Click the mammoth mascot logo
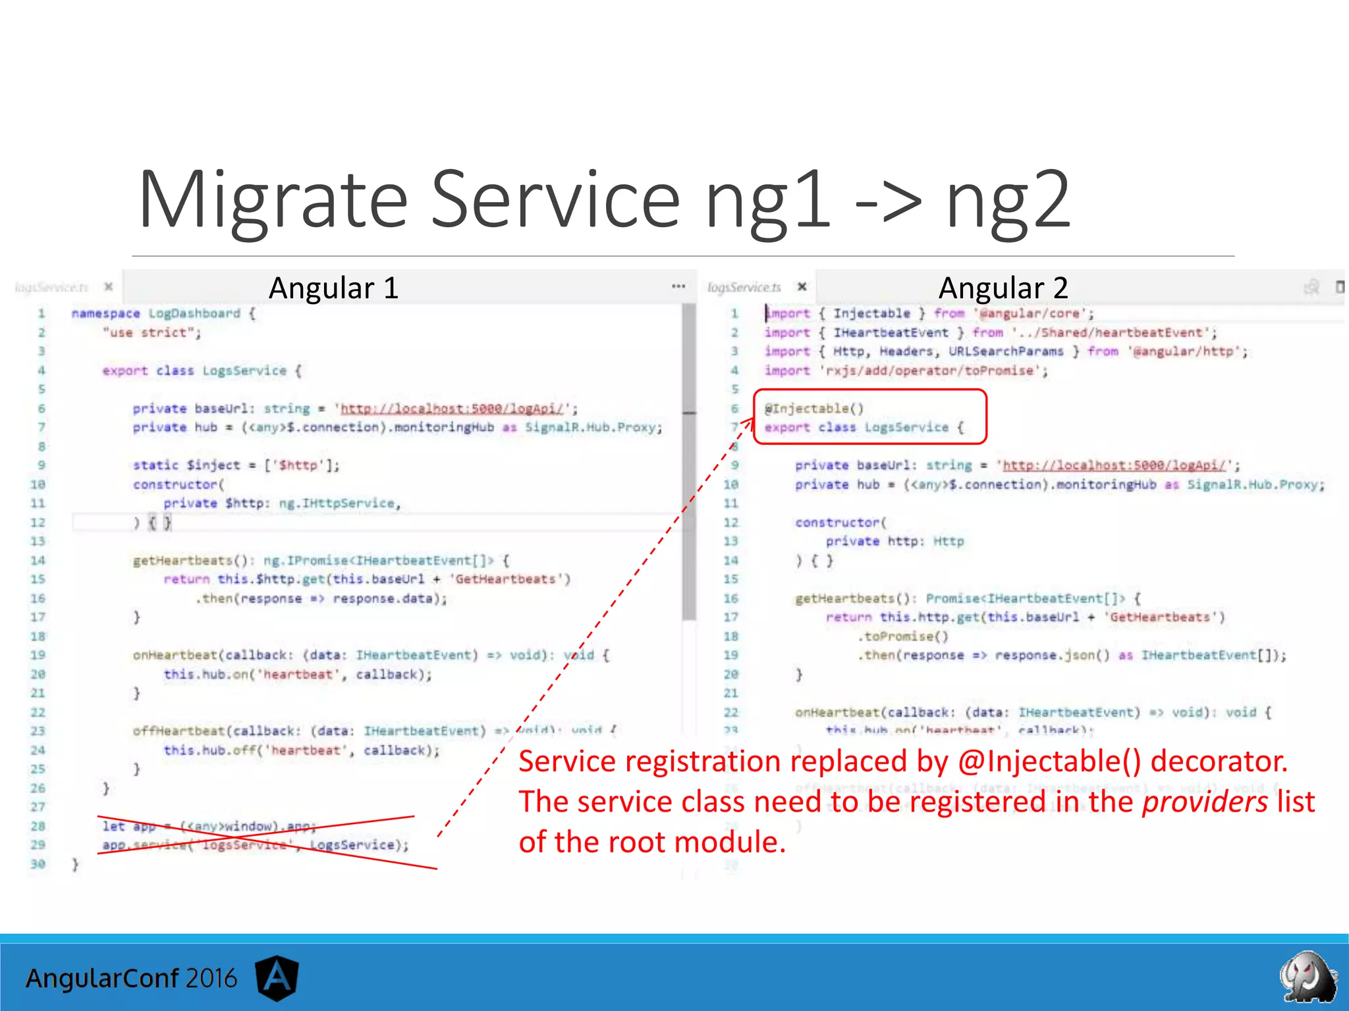The width and height of the screenshot is (1349, 1011). coord(1308,978)
